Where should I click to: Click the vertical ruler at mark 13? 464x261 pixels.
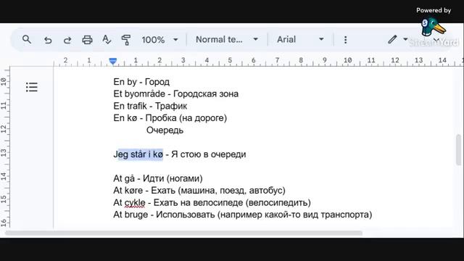(4, 153)
